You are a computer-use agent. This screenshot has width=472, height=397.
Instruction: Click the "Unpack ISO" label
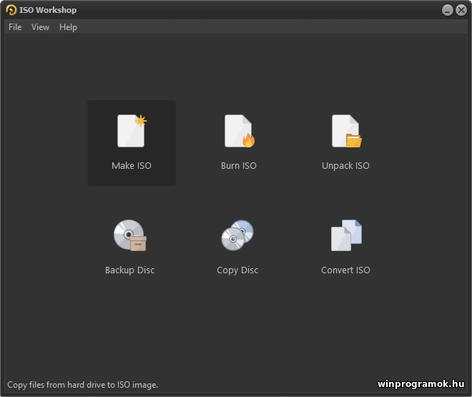[345, 166]
